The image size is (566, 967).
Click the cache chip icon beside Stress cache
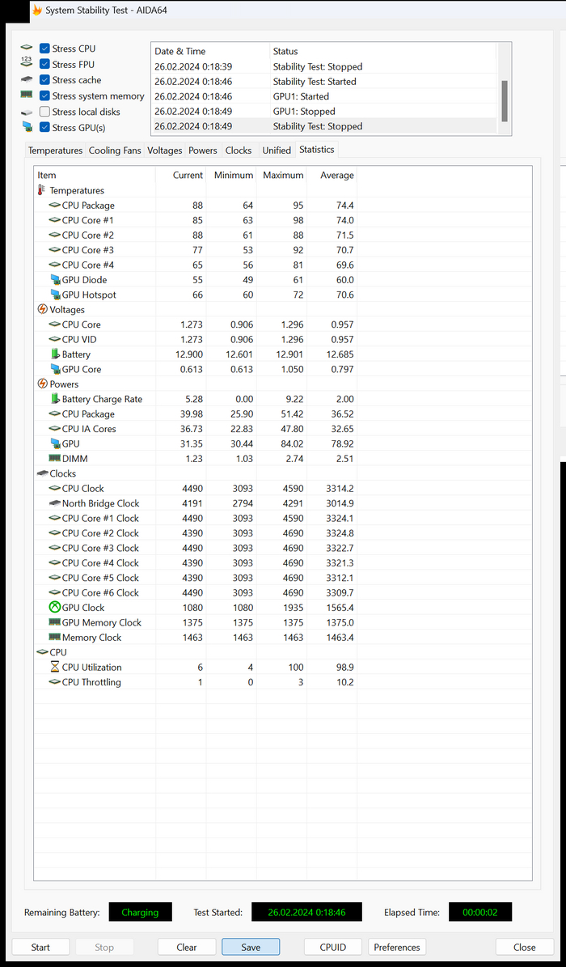coord(27,79)
